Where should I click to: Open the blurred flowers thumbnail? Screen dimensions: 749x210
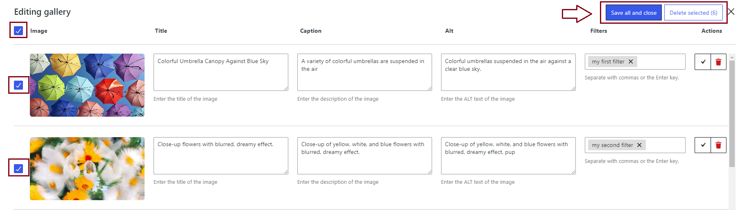pos(87,169)
